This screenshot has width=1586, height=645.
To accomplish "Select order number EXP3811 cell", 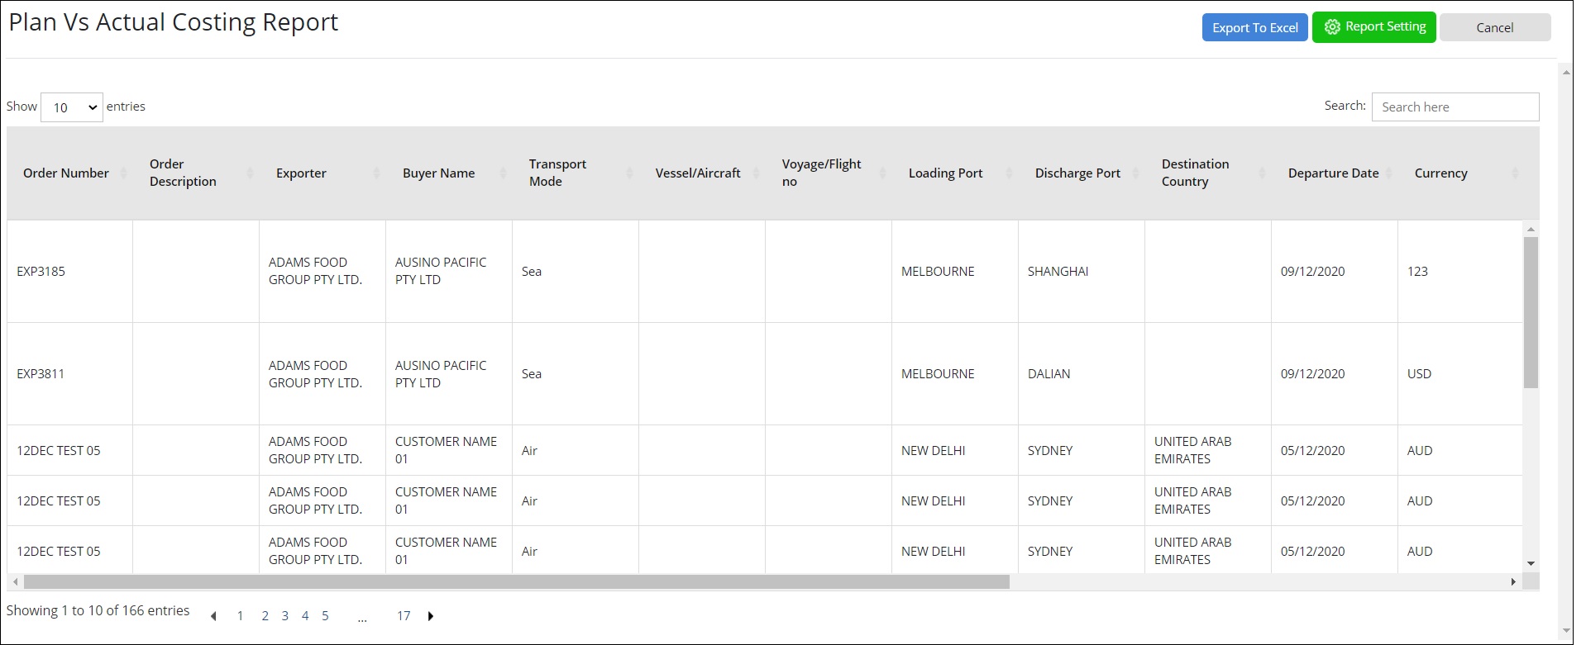I will coord(70,374).
